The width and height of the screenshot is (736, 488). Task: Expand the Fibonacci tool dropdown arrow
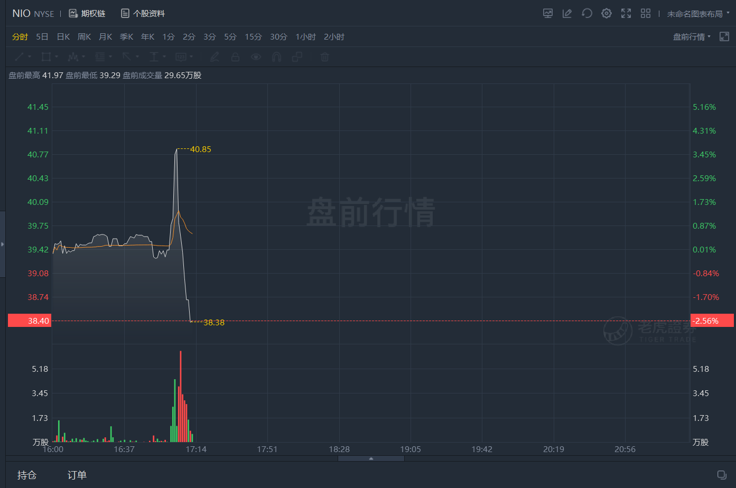(110, 57)
